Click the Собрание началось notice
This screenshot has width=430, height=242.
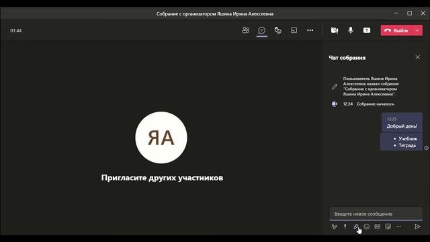click(x=376, y=104)
